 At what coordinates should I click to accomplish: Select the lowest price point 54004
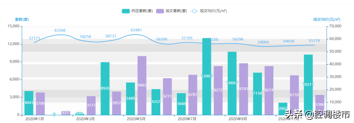pos(263,47)
